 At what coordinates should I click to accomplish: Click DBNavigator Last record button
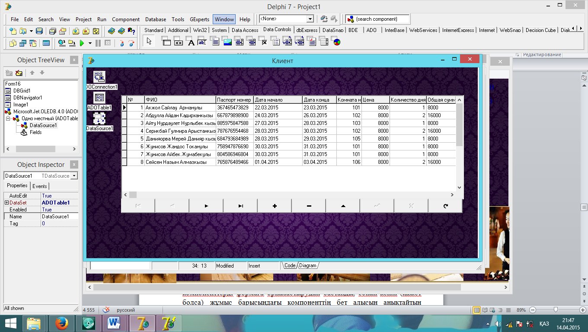240,206
